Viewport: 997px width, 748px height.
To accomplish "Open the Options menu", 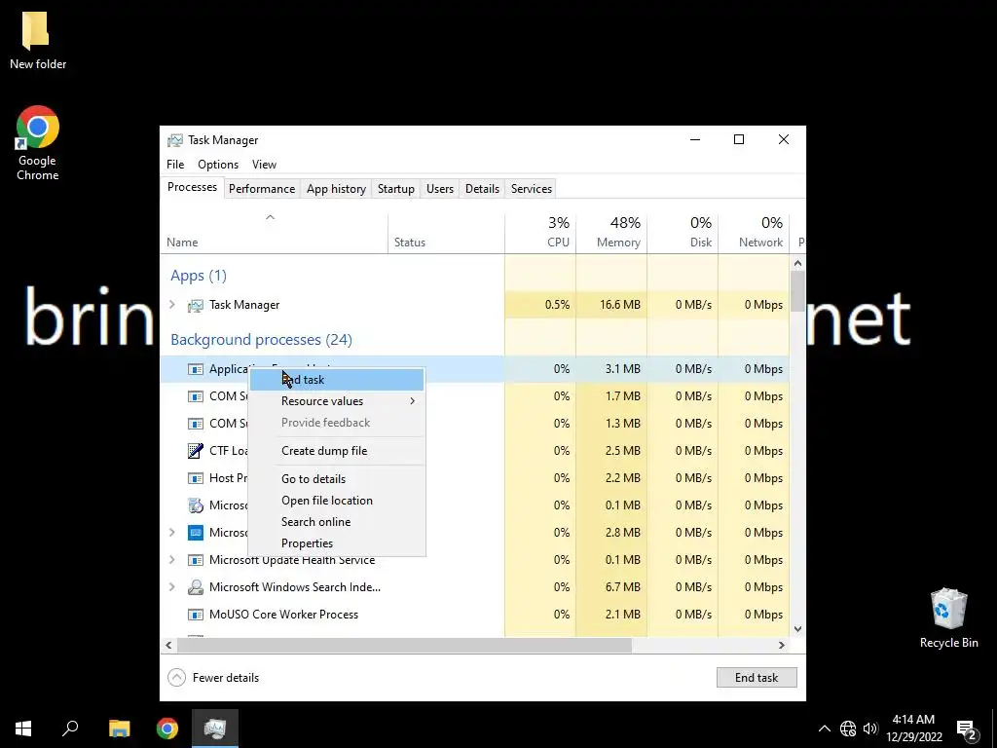I will [x=218, y=164].
